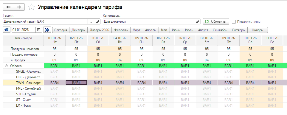Click the Календарь input field

click(x=148, y=21)
